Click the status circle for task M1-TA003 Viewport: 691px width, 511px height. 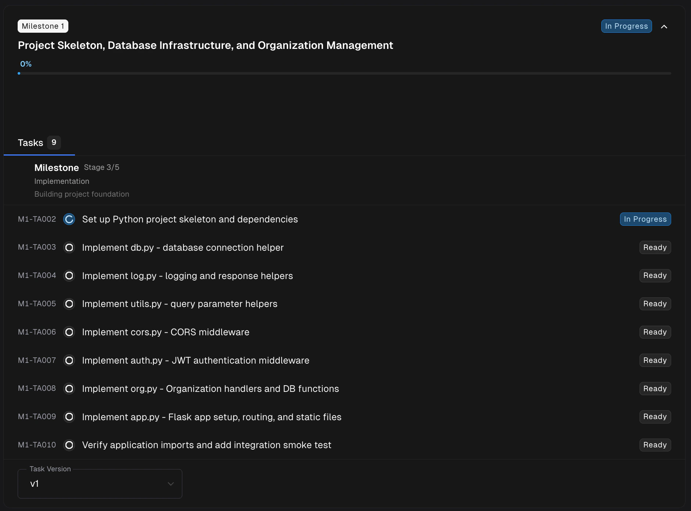(x=69, y=247)
